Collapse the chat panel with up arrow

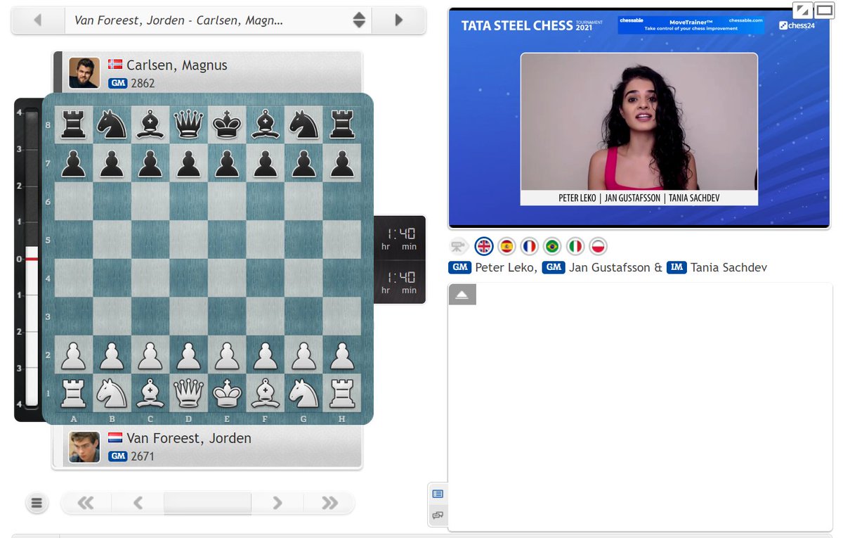point(462,295)
